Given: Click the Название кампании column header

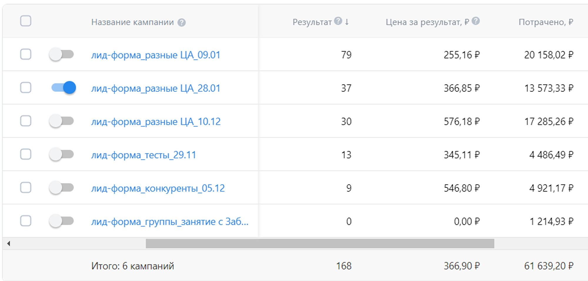Looking at the screenshot, I should coord(133,22).
